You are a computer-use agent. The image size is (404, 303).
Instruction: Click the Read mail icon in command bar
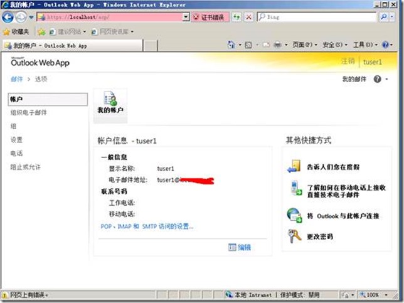[x=266, y=45]
